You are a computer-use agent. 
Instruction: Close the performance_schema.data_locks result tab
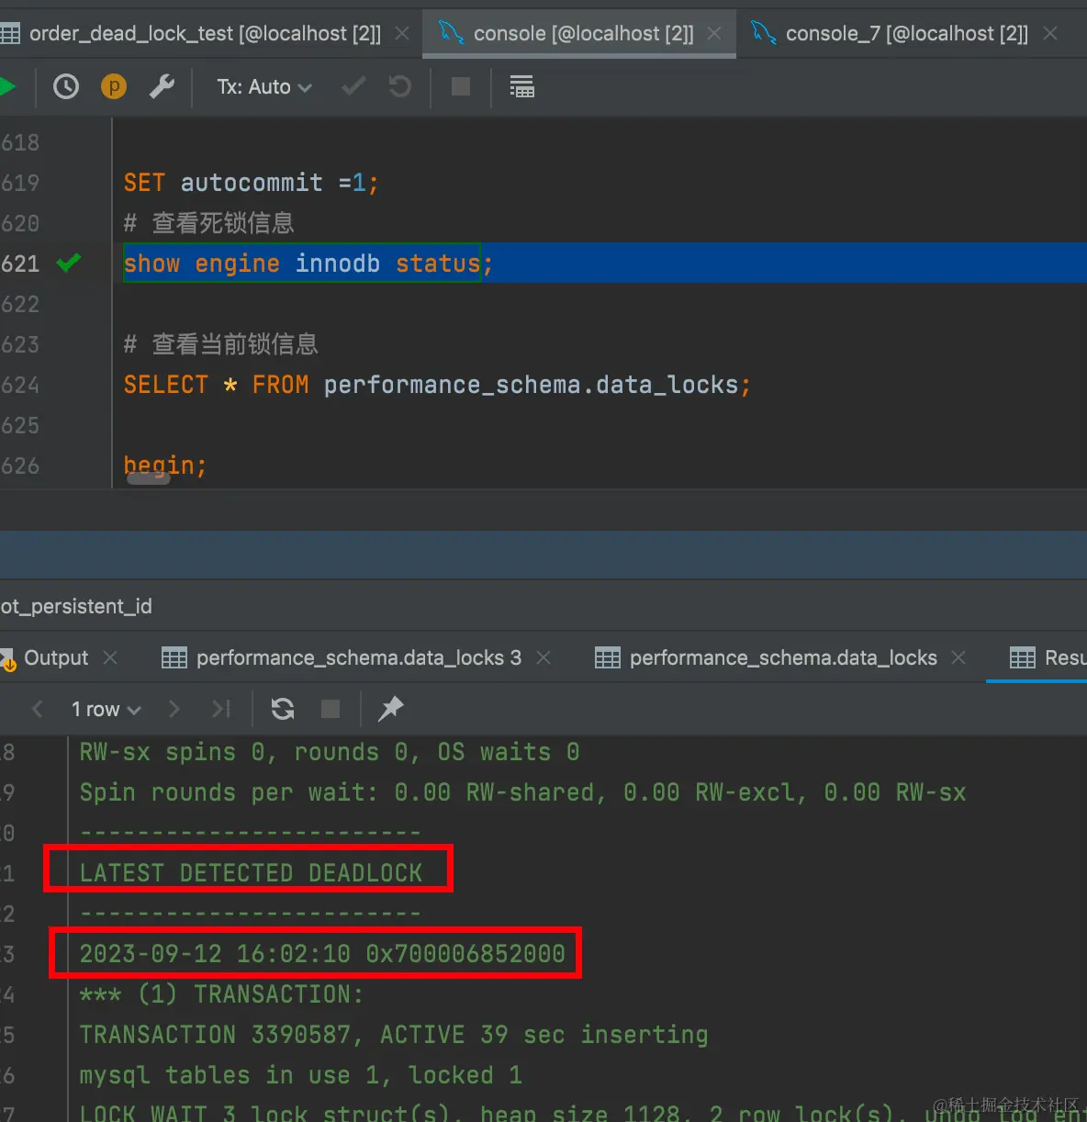(x=958, y=657)
